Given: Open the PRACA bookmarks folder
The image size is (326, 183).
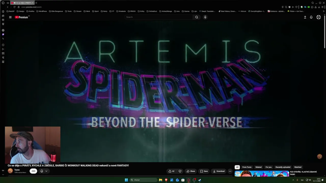Looking at the screenshot, I should pyautogui.click(x=131, y=11).
